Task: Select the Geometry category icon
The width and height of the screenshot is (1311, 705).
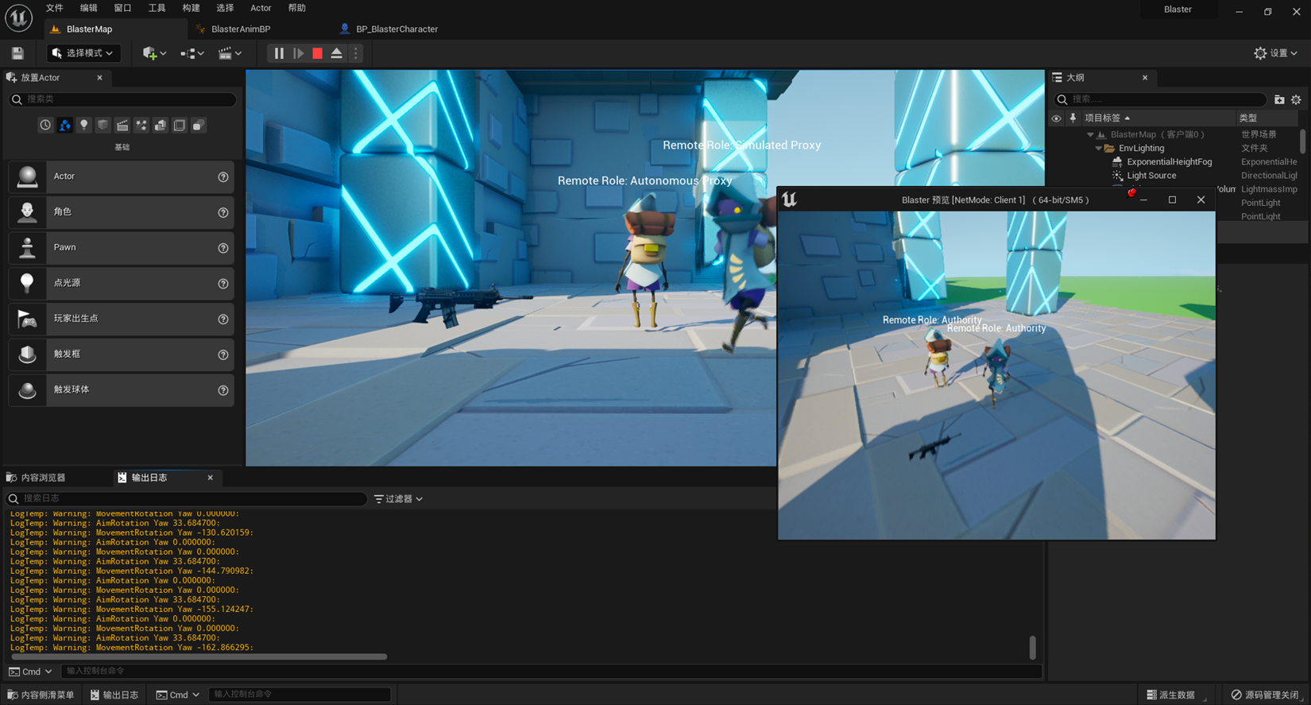Action: point(160,126)
